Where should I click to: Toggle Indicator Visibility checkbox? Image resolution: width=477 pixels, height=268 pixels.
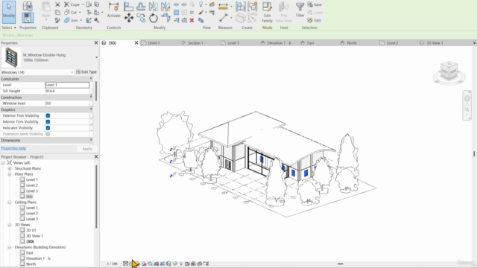[x=48, y=128]
